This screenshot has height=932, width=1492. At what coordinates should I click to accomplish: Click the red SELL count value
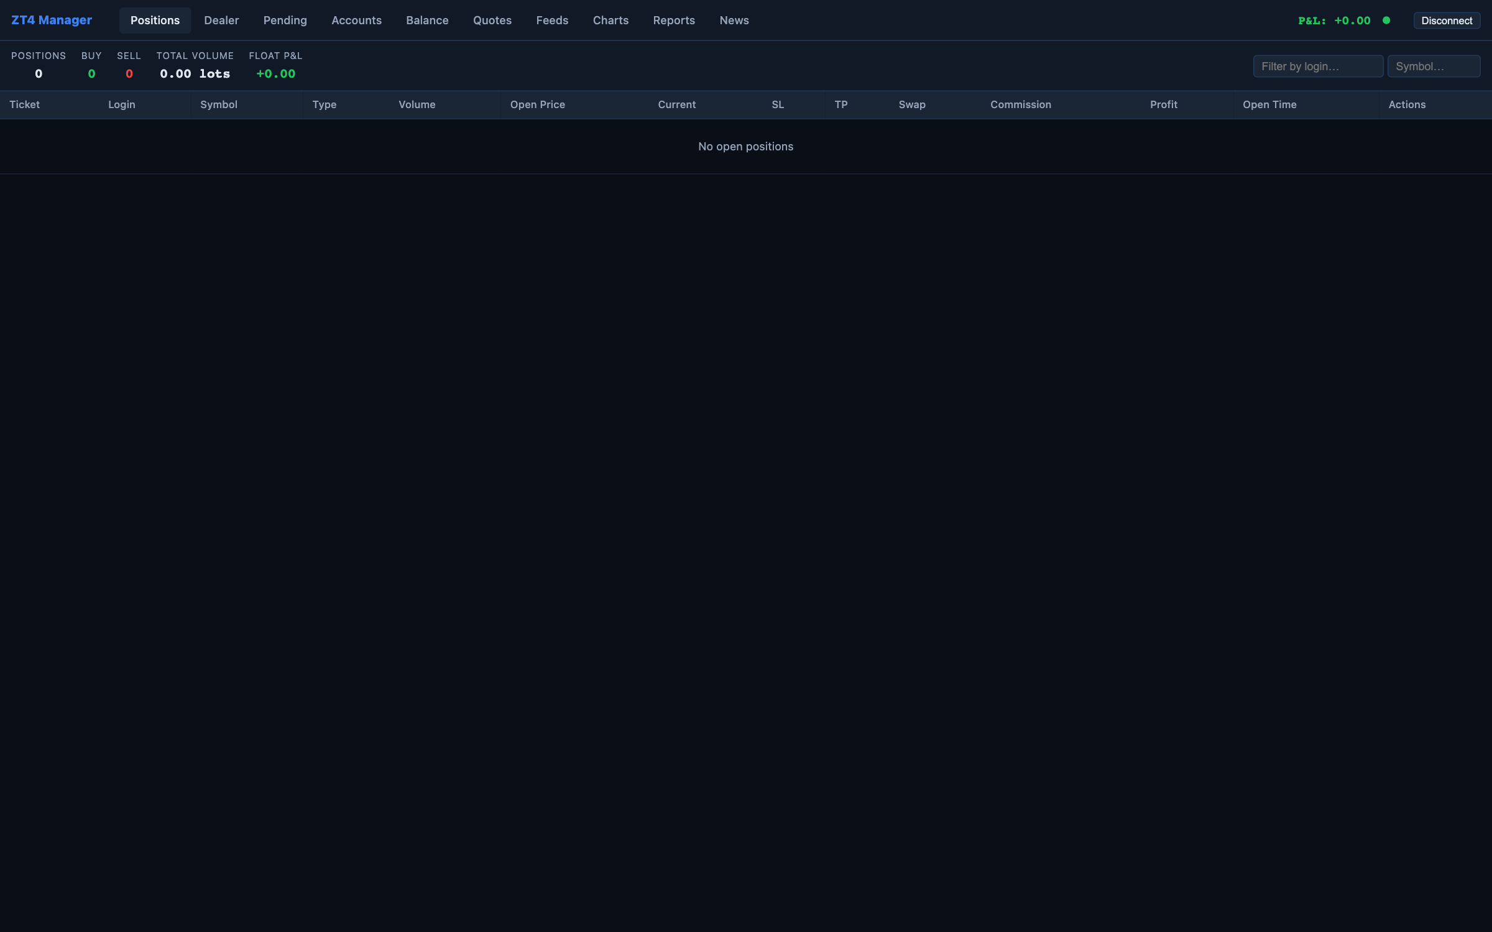click(129, 74)
